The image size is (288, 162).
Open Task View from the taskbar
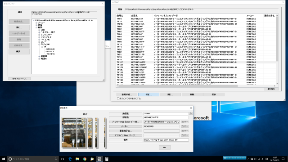(x=63, y=159)
